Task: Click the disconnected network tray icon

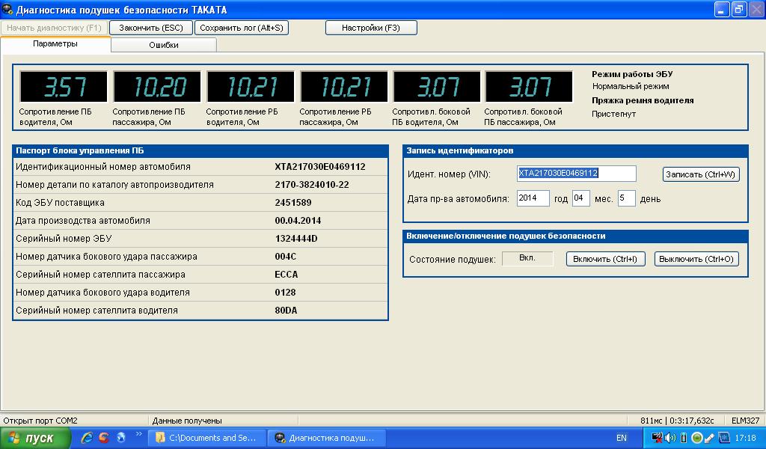Action: (x=657, y=438)
